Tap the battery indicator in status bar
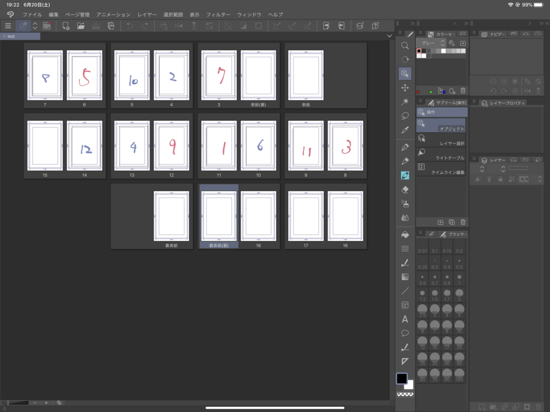550x412 pixels. click(539, 5)
